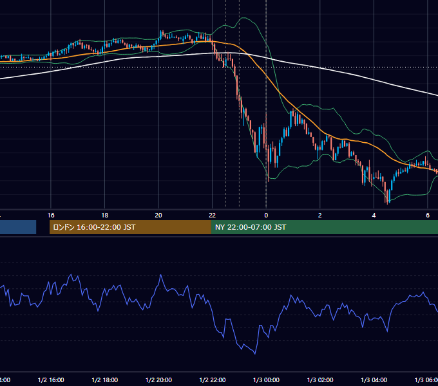Select the ロンドン 16:00-22:00 JST session bar
The height and width of the screenshot is (386, 438).
(x=130, y=227)
